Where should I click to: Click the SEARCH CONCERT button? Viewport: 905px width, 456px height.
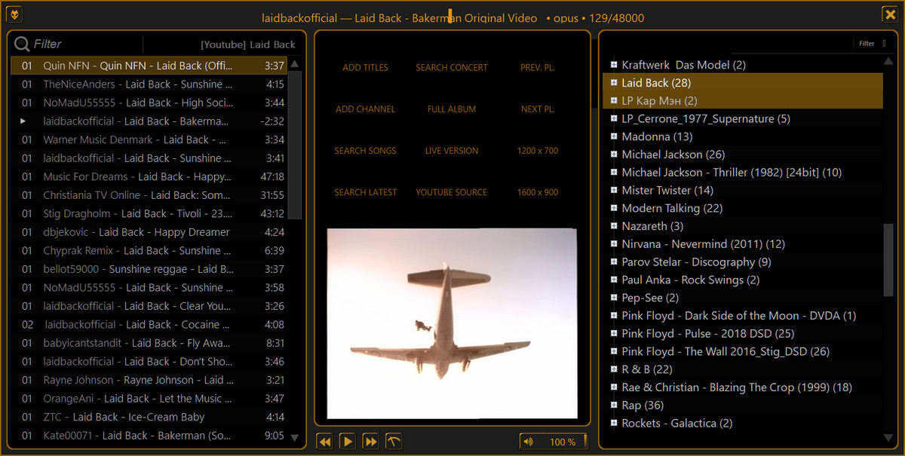point(452,68)
